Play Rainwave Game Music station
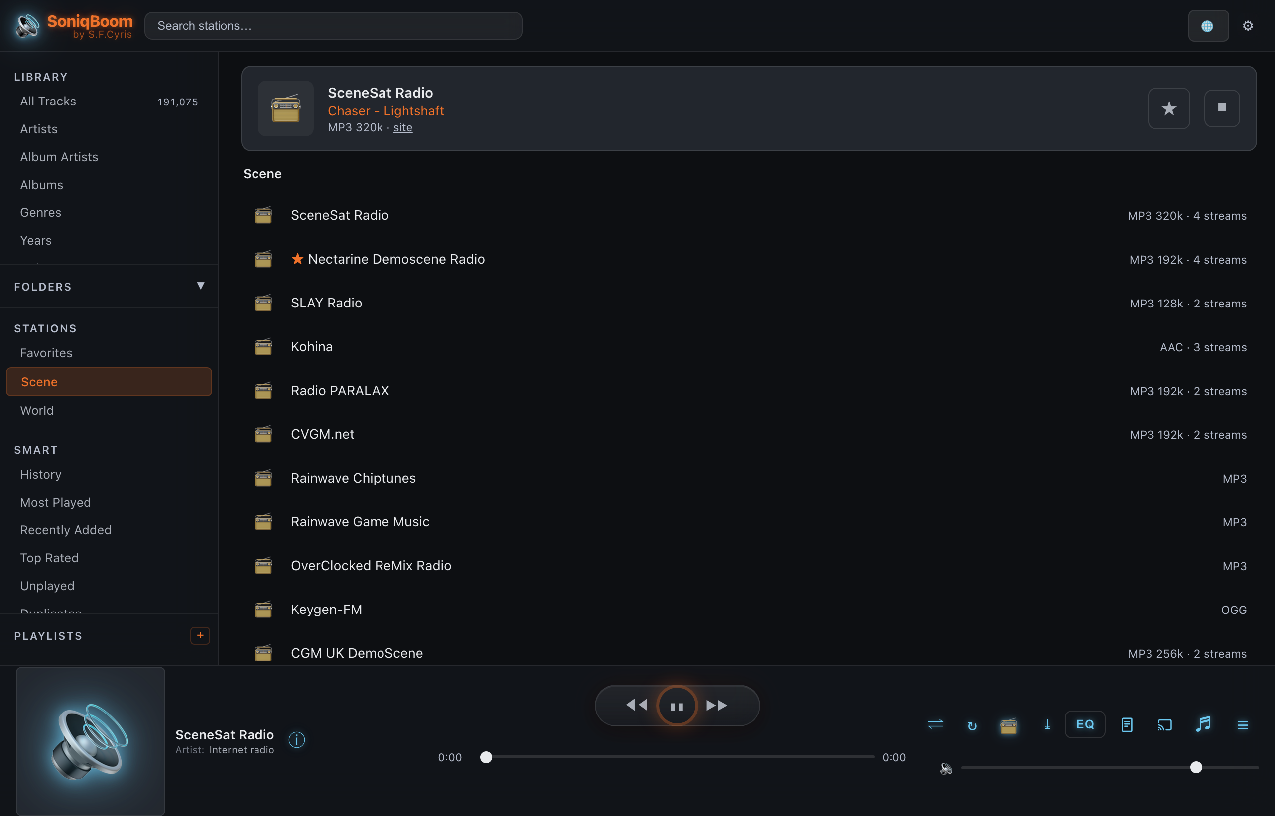Image resolution: width=1275 pixels, height=816 pixels. tap(749, 522)
